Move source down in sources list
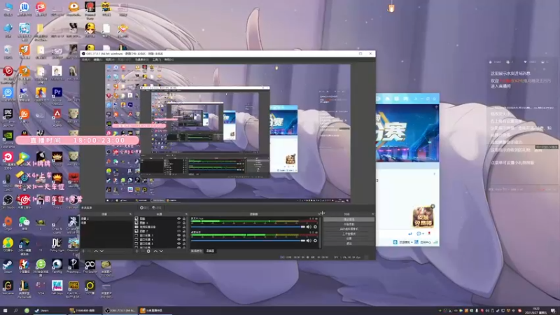Screen dimensions: 560x315 (x=161, y=251)
